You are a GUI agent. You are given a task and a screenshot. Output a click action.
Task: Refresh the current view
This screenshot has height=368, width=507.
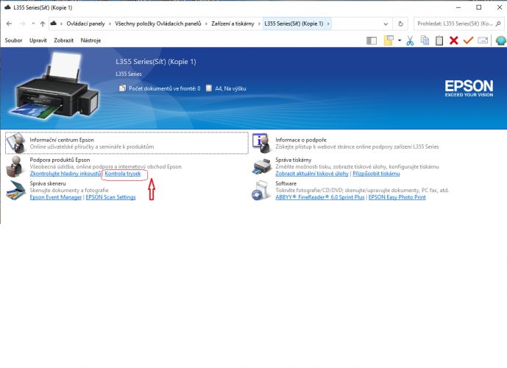(400, 24)
